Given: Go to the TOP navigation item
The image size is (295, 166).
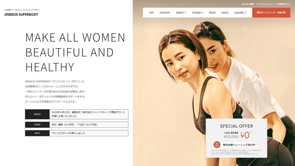Looking at the screenshot, I should click(151, 13).
